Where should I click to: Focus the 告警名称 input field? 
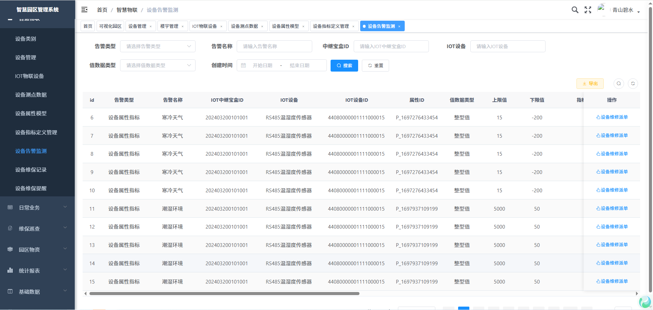point(274,46)
